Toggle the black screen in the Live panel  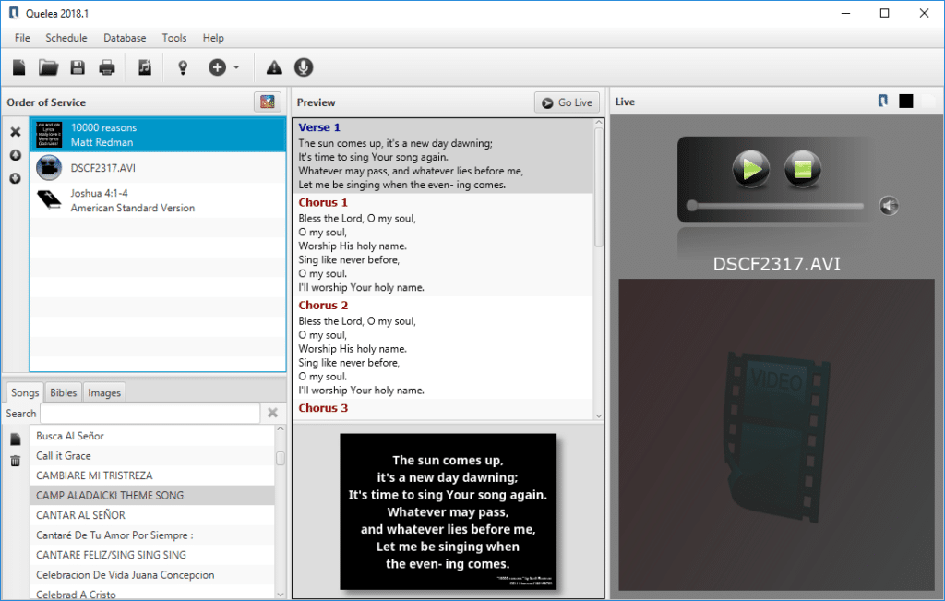click(906, 102)
